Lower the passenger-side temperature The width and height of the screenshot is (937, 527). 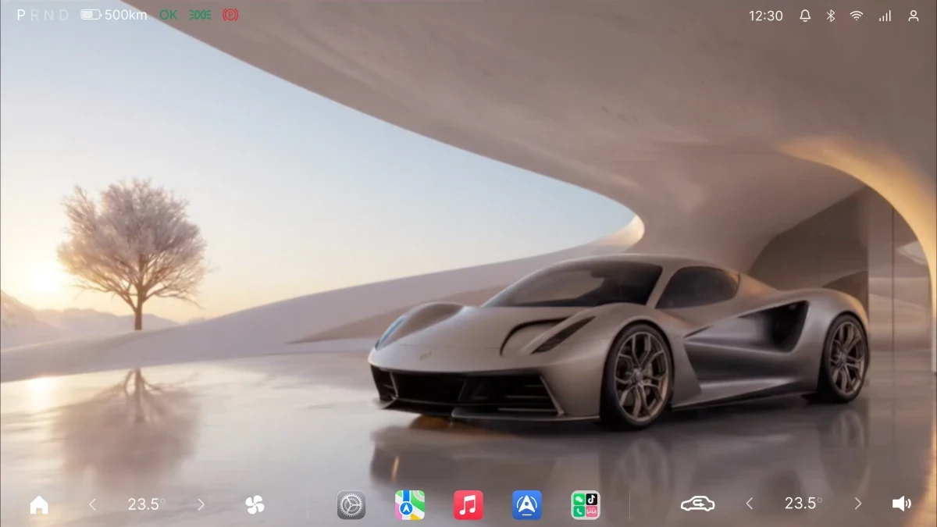[750, 504]
